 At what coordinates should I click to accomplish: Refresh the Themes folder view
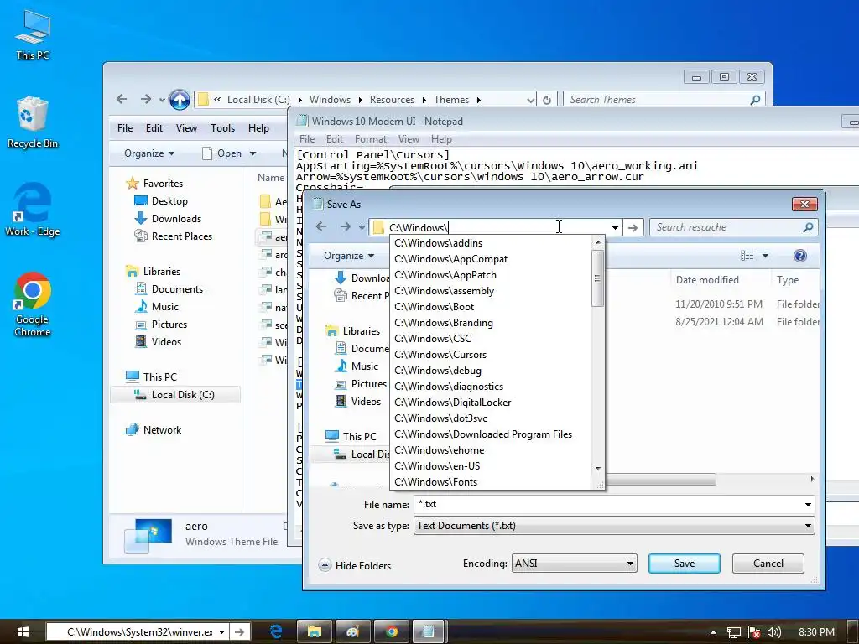click(x=547, y=100)
